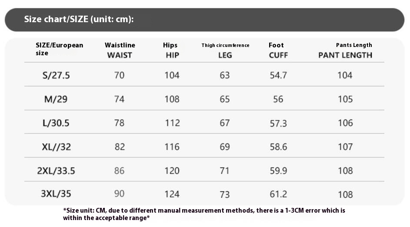This screenshot has height=227, width=410.
Task: Click the size unit measurement error footnote
Action: tap(204, 214)
